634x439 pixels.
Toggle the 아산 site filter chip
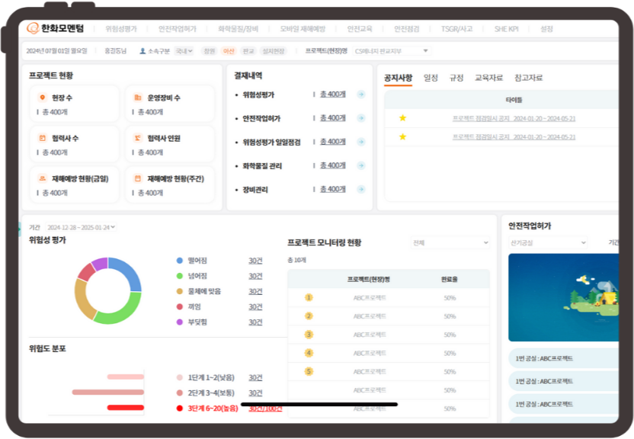pos(229,51)
